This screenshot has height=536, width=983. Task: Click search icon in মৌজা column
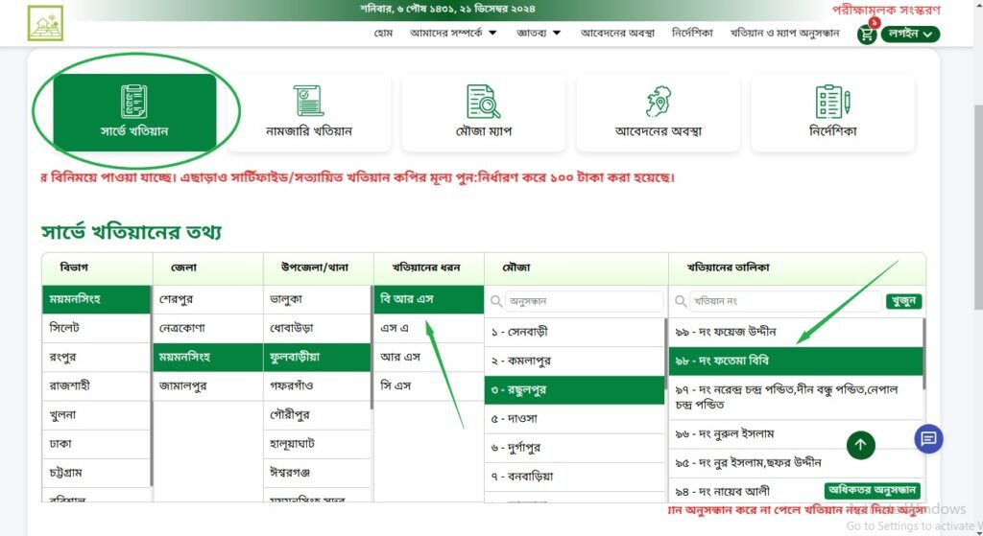tap(496, 302)
